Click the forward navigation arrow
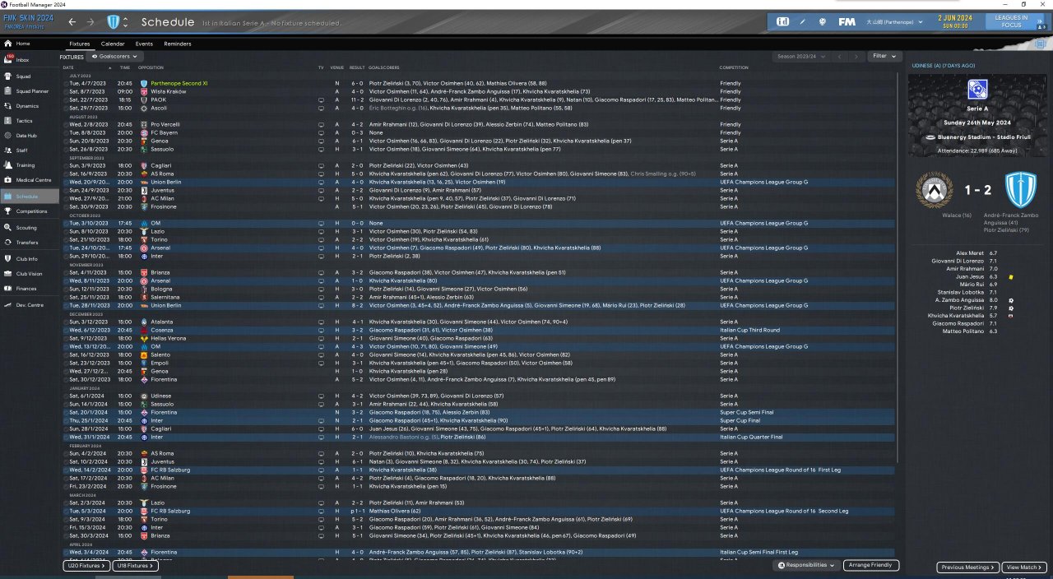Viewport: 1053px width, 579px height. (90, 22)
